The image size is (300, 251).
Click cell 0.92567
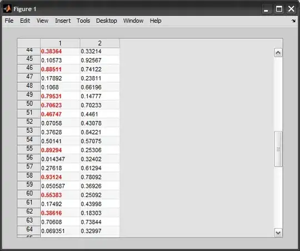(x=99, y=60)
